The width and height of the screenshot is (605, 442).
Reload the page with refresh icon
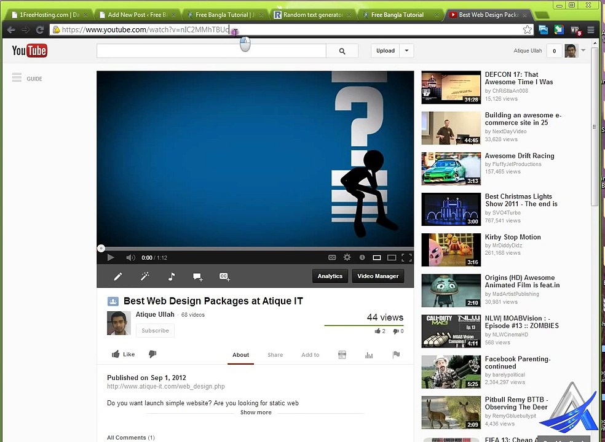pos(39,29)
